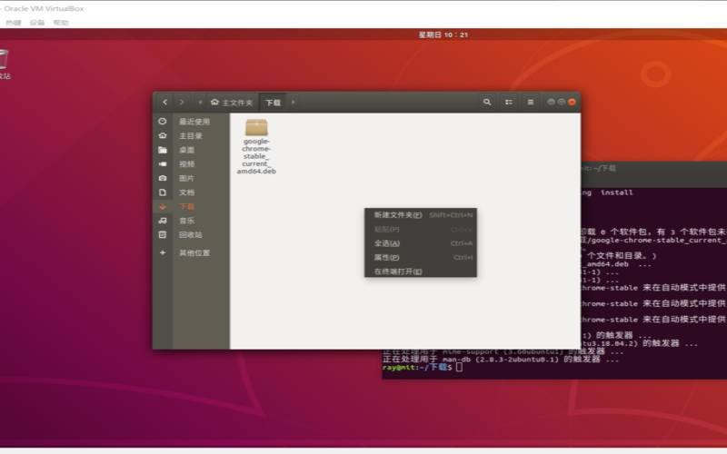The width and height of the screenshot is (727, 454).
Task: Click 下载 in the path bar
Action: [274, 103]
